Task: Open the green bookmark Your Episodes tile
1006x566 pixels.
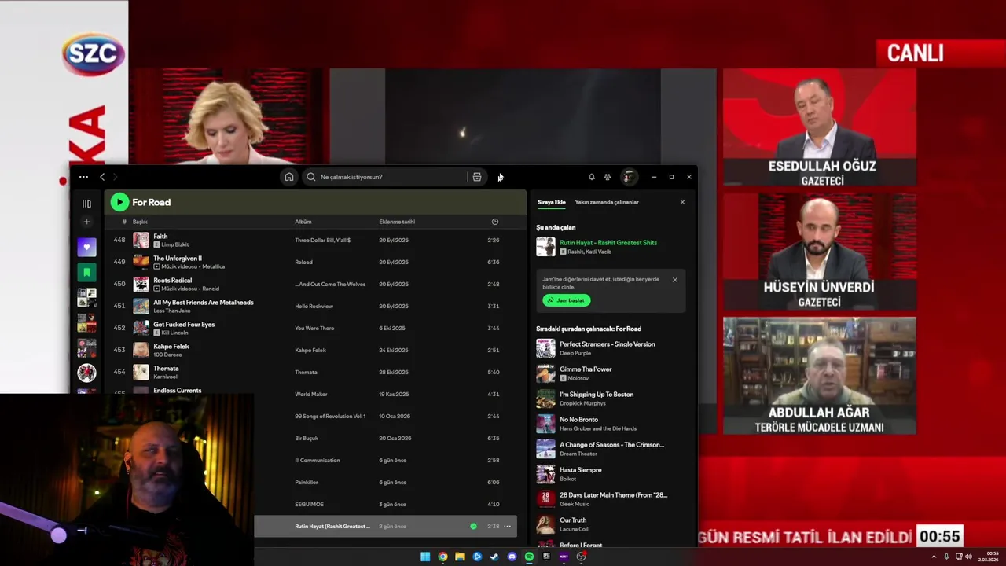Action: click(86, 272)
